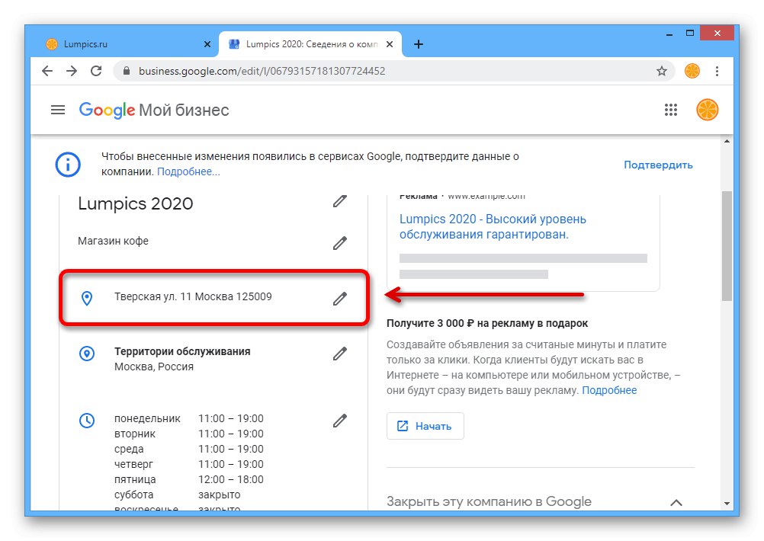This screenshot has width=764, height=541.
Task: Open a new browser tab
Action: tap(419, 44)
